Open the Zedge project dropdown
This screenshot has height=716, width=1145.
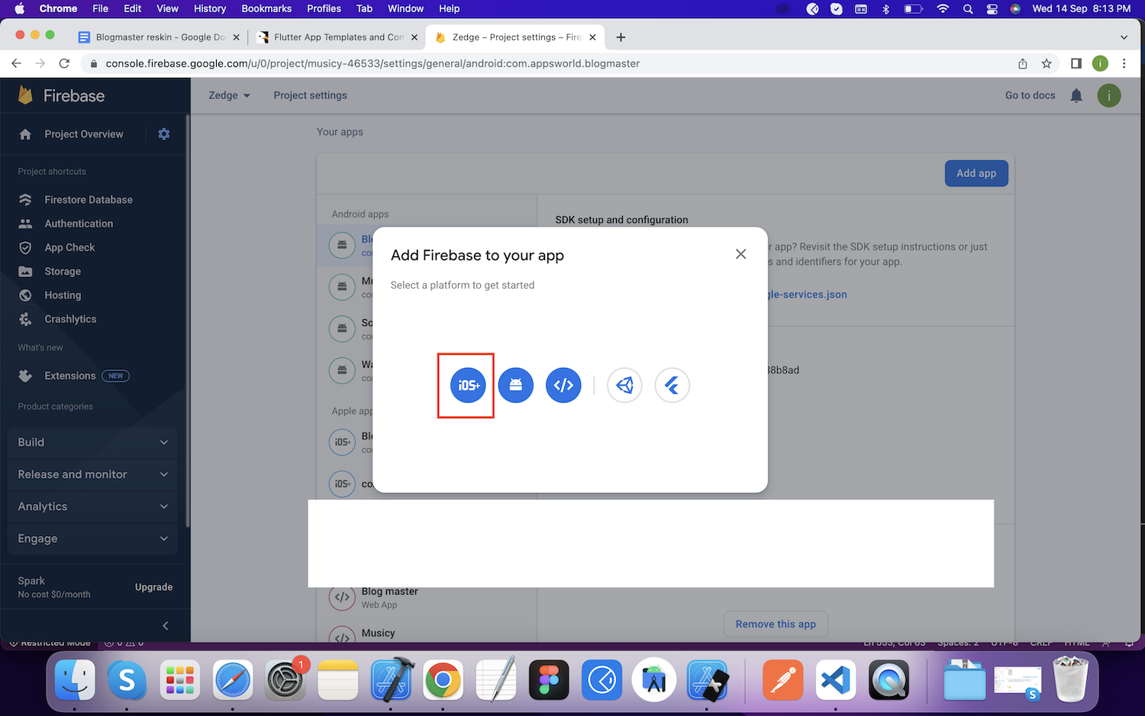click(x=229, y=95)
